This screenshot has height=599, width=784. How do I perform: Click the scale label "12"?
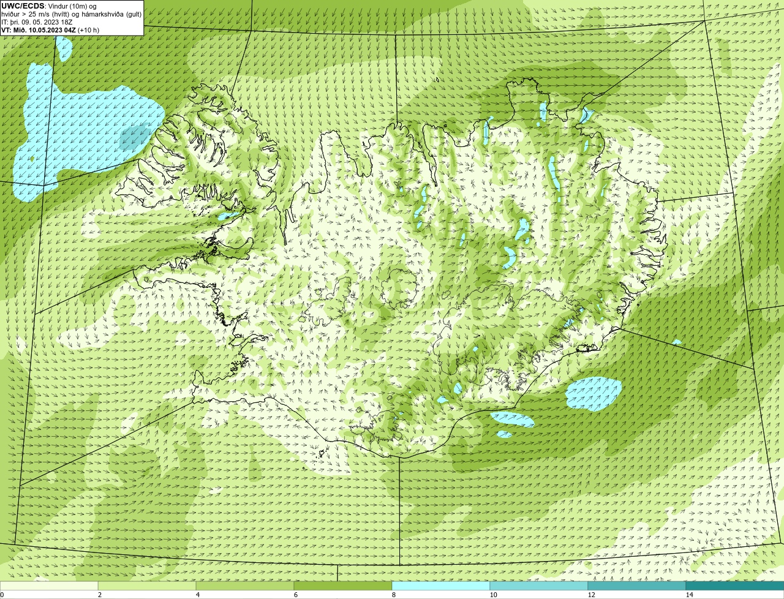coord(591,595)
